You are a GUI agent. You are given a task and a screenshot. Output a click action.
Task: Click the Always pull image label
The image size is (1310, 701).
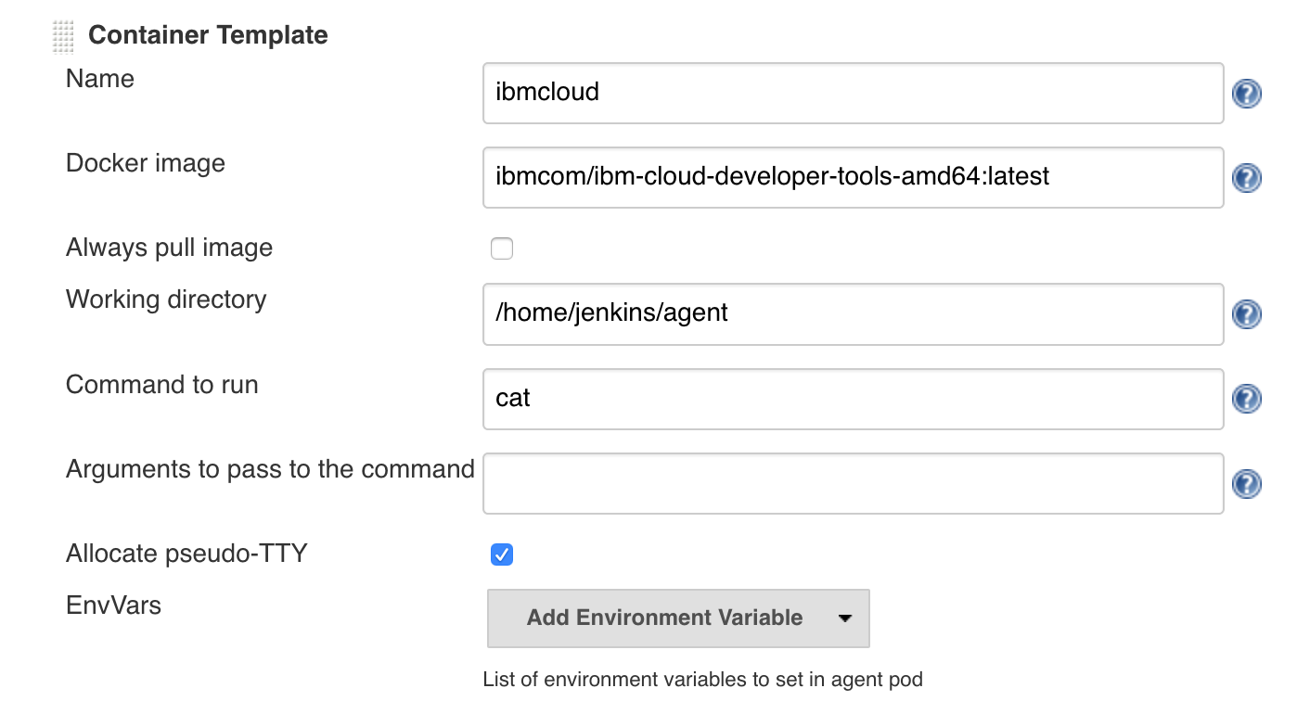[170, 248]
